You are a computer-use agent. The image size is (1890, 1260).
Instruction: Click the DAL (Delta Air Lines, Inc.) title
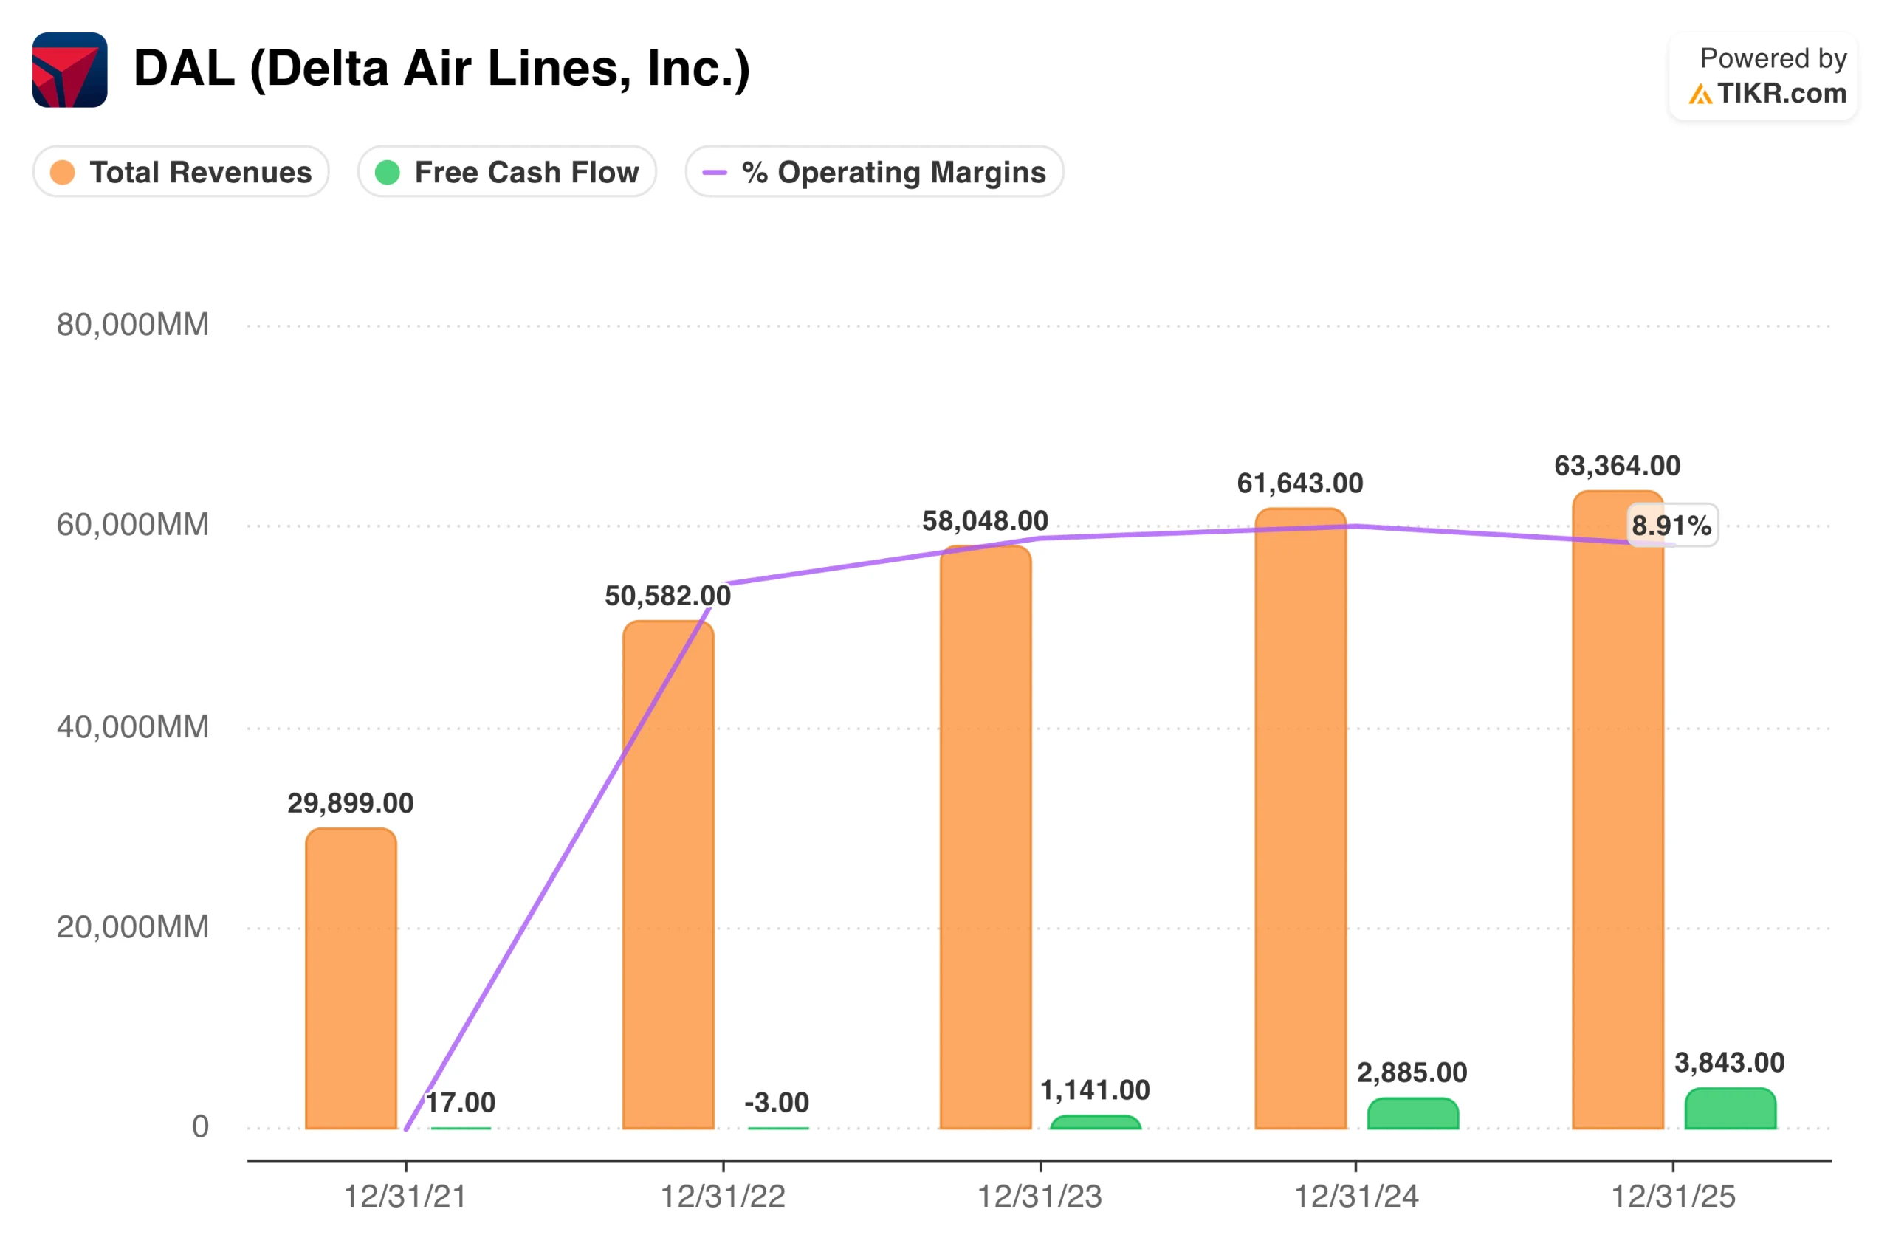[442, 69]
